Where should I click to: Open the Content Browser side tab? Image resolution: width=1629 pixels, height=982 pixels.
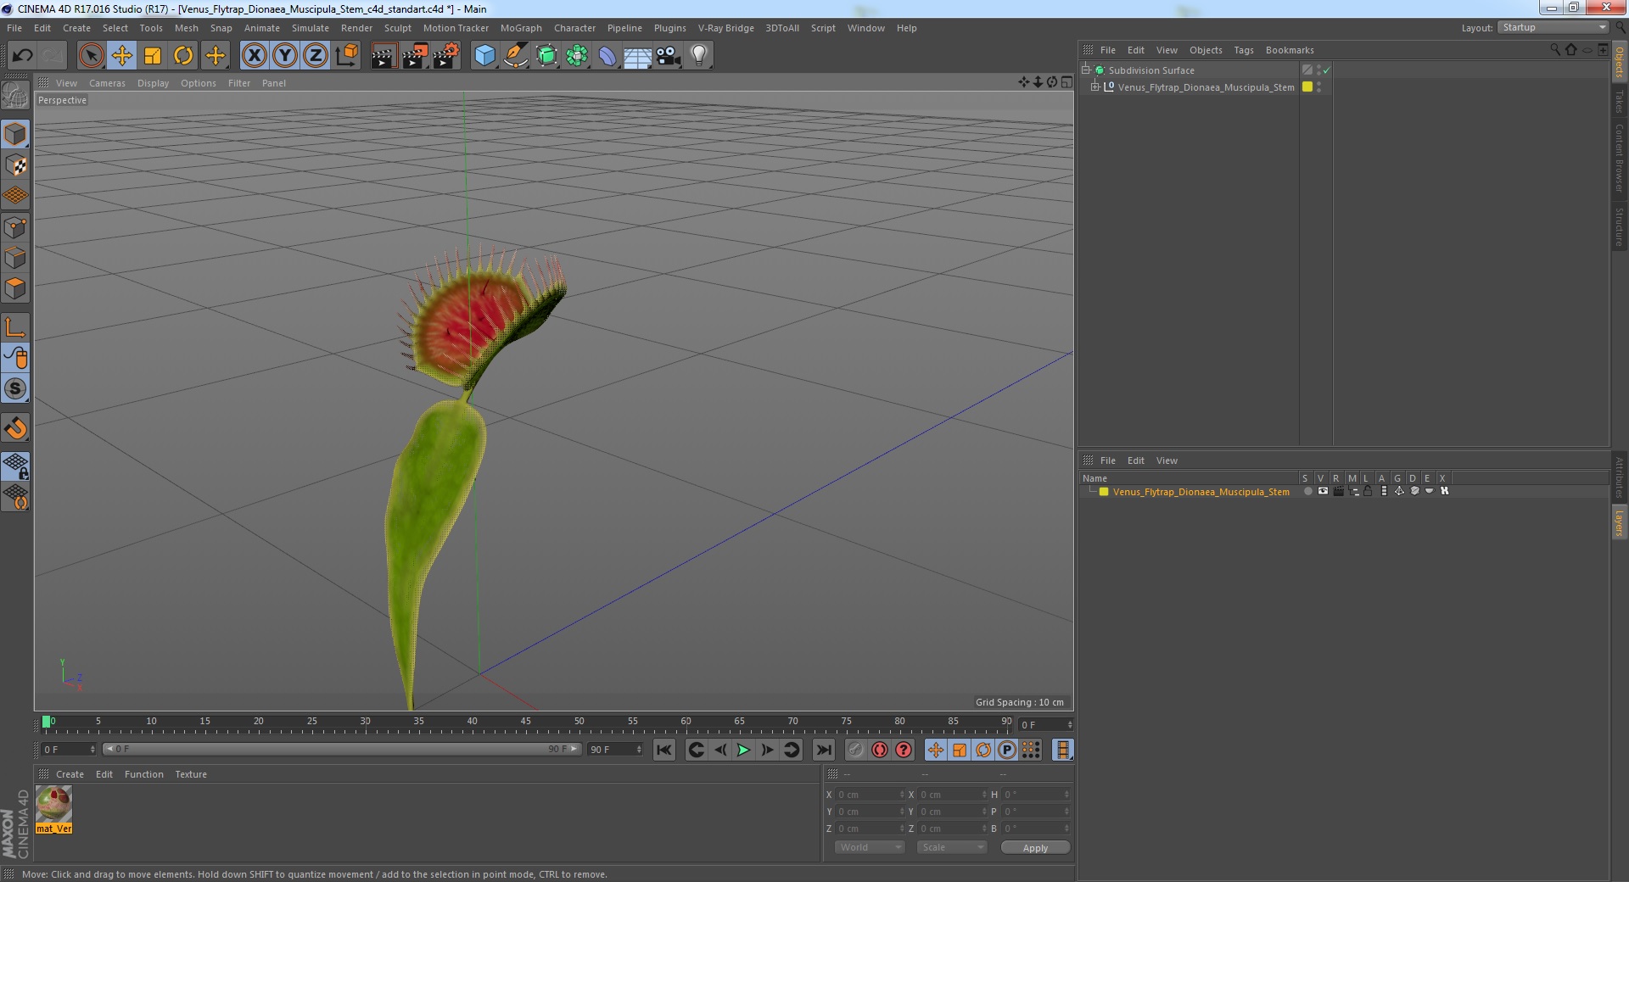(1619, 158)
